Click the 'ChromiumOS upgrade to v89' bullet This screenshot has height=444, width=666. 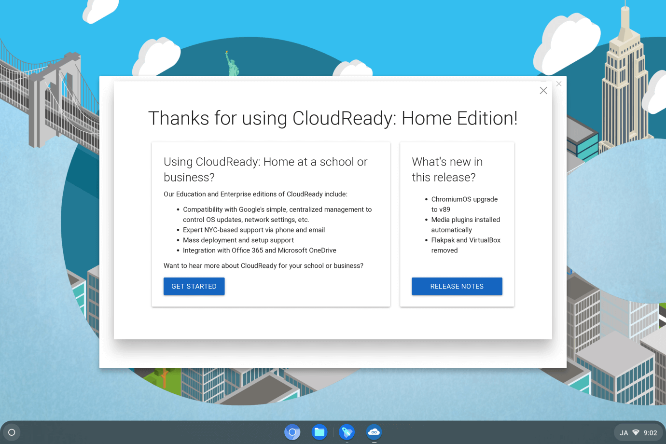pyautogui.click(x=464, y=204)
